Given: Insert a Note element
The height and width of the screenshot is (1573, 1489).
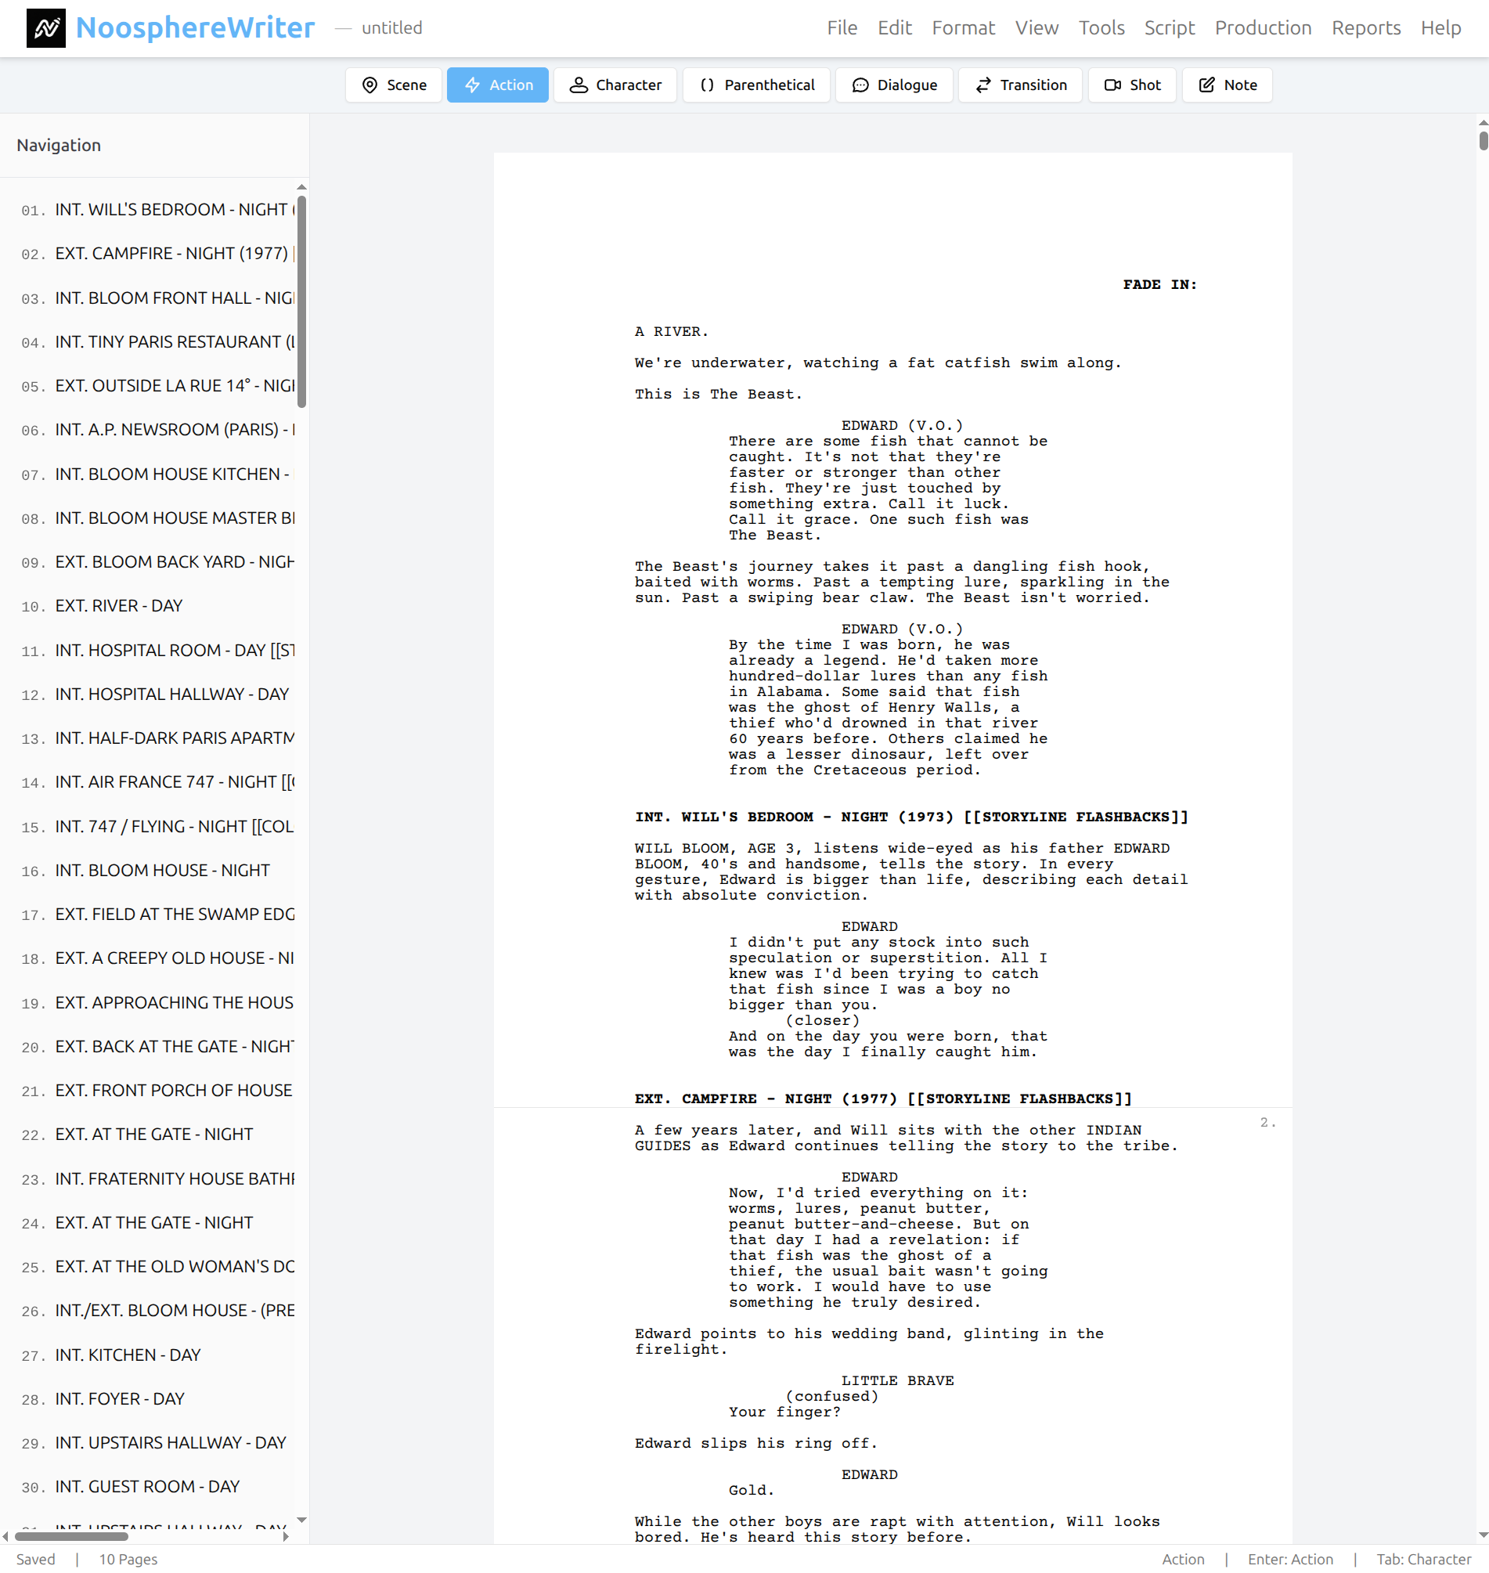Looking at the screenshot, I should coord(1226,85).
